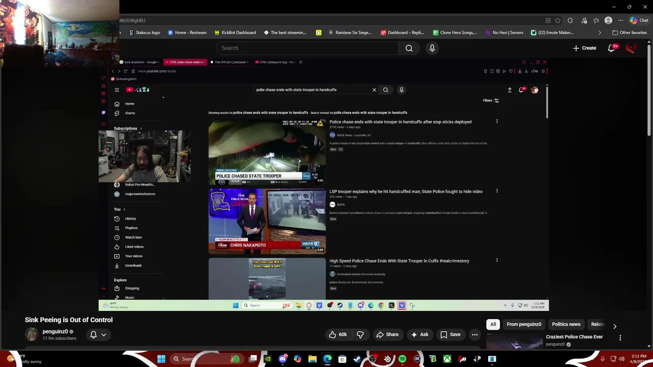Select the From penguinz0 chip

pos(524,324)
